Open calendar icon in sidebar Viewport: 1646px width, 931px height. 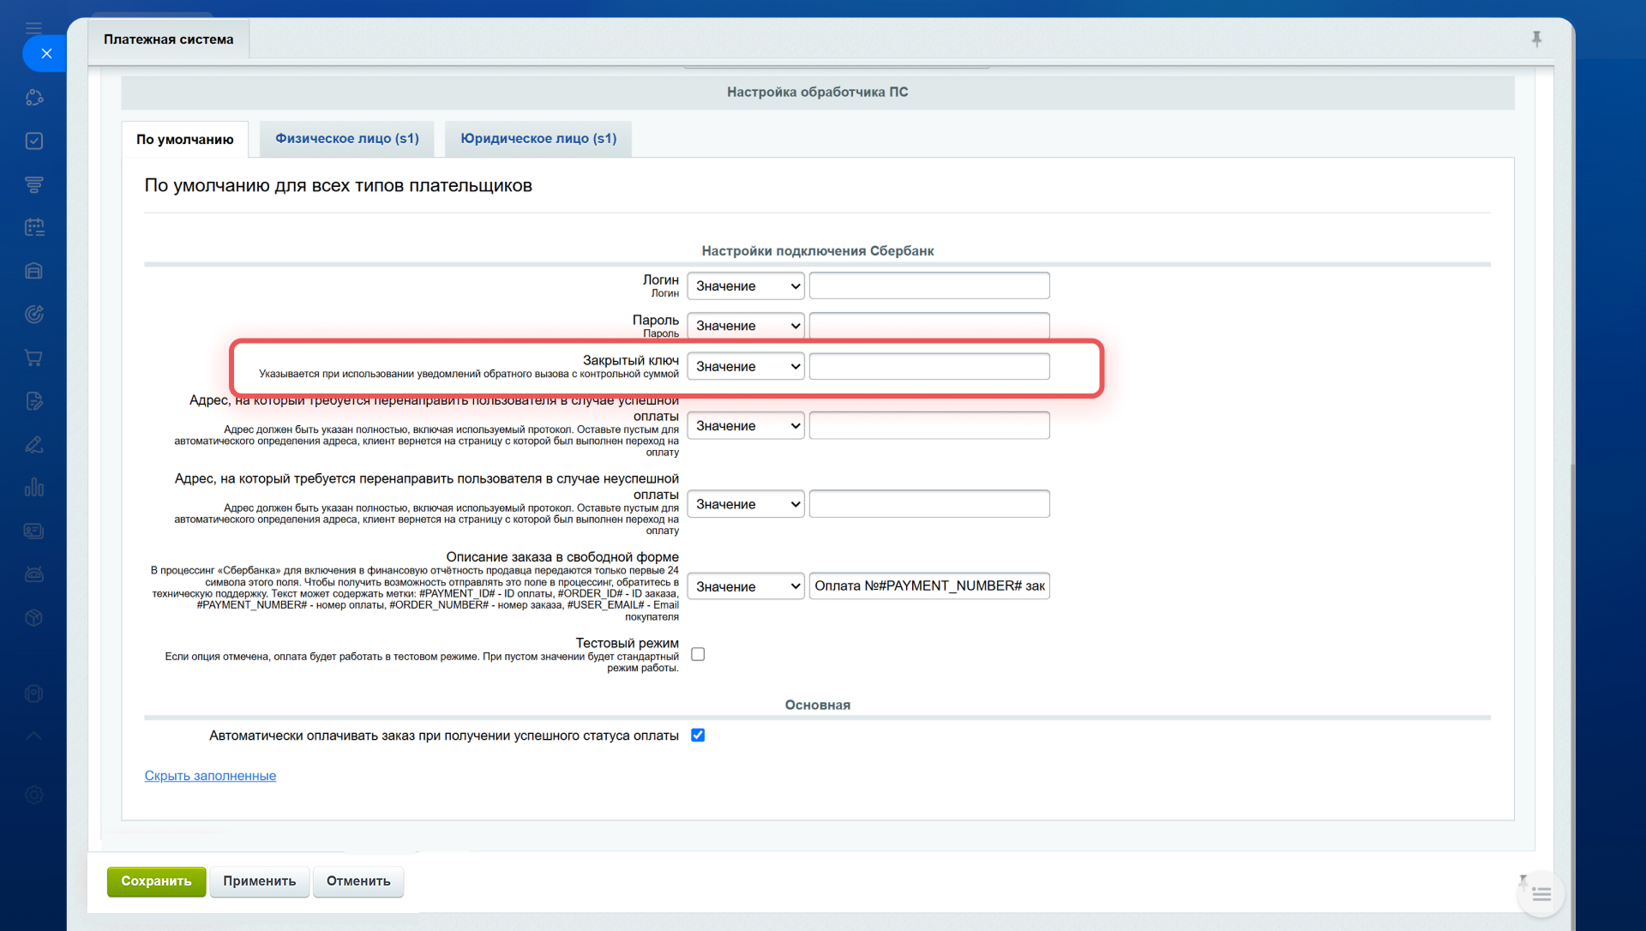[x=34, y=227]
